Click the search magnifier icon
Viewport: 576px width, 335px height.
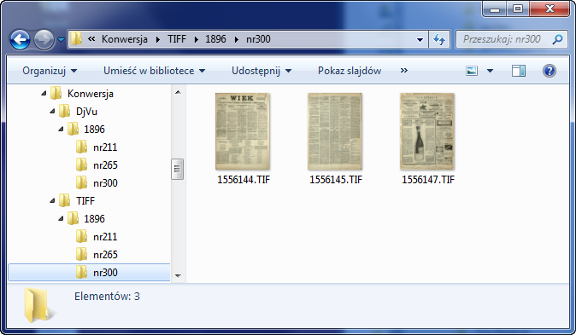coord(558,39)
